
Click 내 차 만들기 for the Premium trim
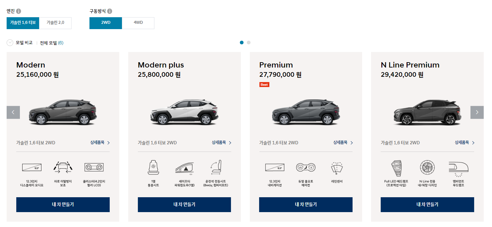[x=305, y=204]
